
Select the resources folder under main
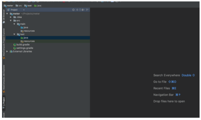[28, 31]
